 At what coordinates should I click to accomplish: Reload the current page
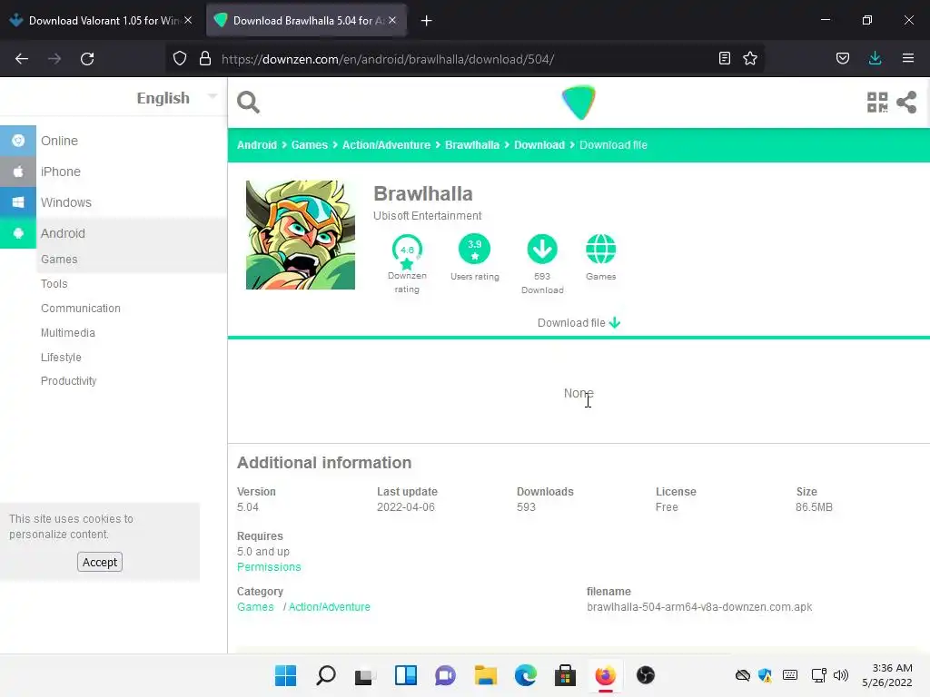point(87,59)
